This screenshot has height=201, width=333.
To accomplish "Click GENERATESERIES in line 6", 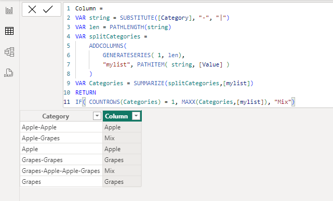I will 127,55.
